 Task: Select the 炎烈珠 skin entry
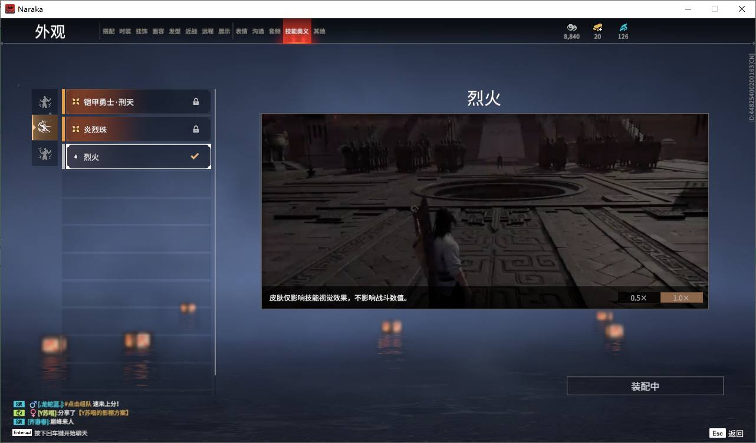click(x=137, y=129)
